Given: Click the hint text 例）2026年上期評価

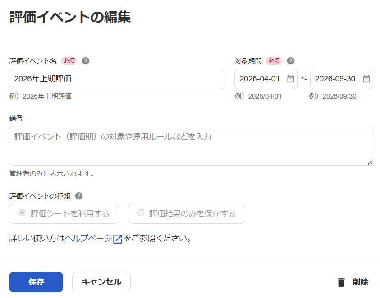Looking at the screenshot, I should point(41,96).
